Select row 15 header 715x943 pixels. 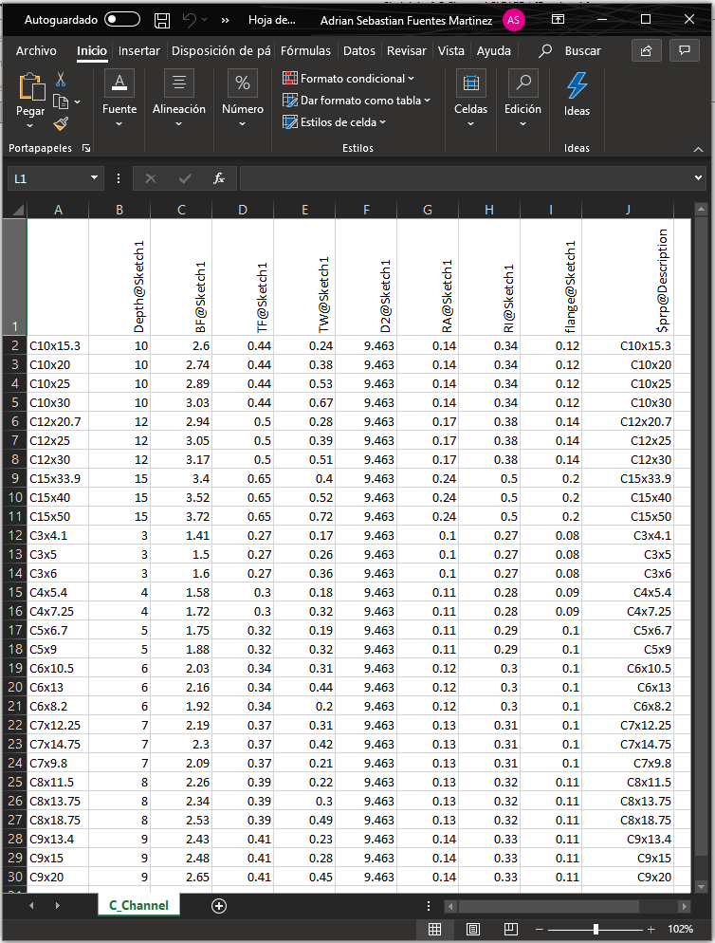click(15, 592)
